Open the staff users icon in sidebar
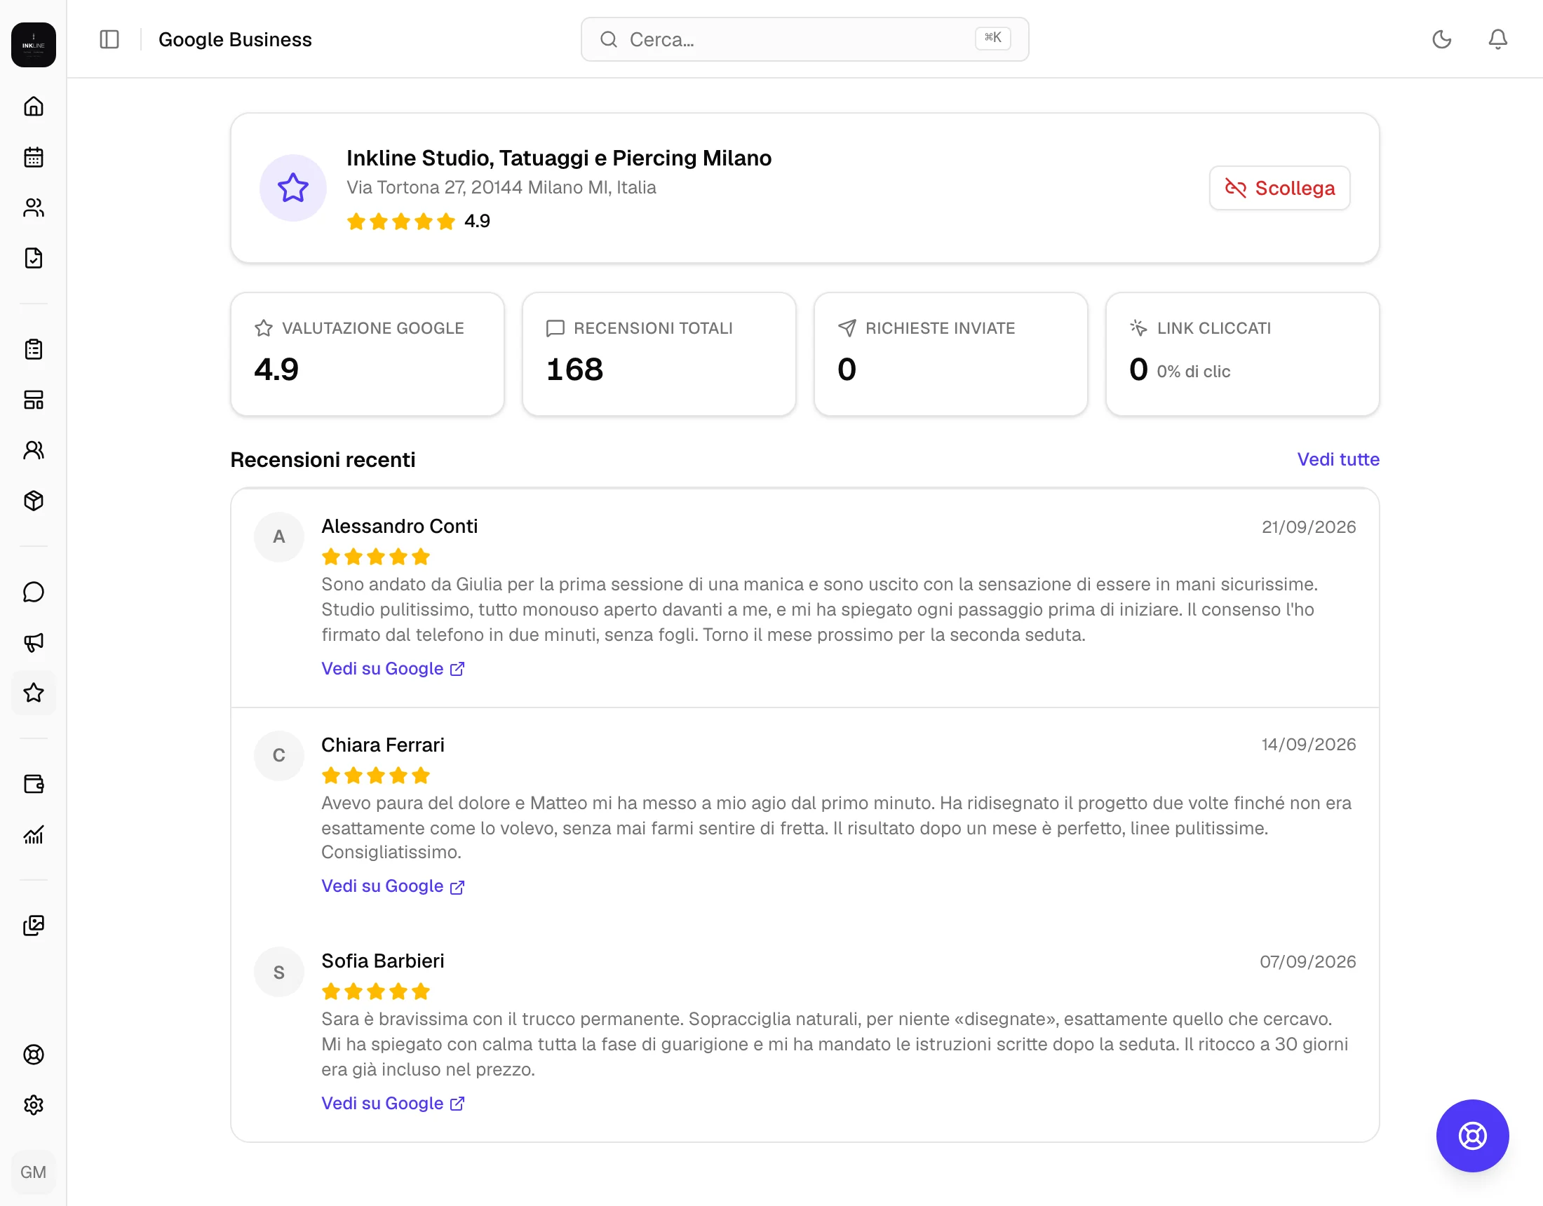This screenshot has height=1206, width=1543. pyautogui.click(x=33, y=450)
